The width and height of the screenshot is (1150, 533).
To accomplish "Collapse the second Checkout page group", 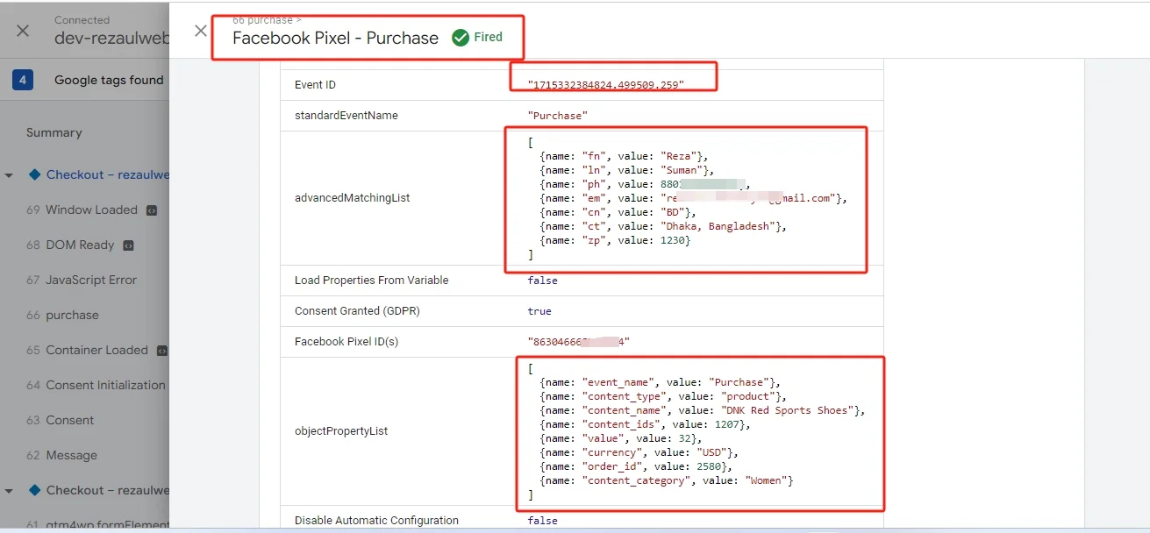I will 9,491.
